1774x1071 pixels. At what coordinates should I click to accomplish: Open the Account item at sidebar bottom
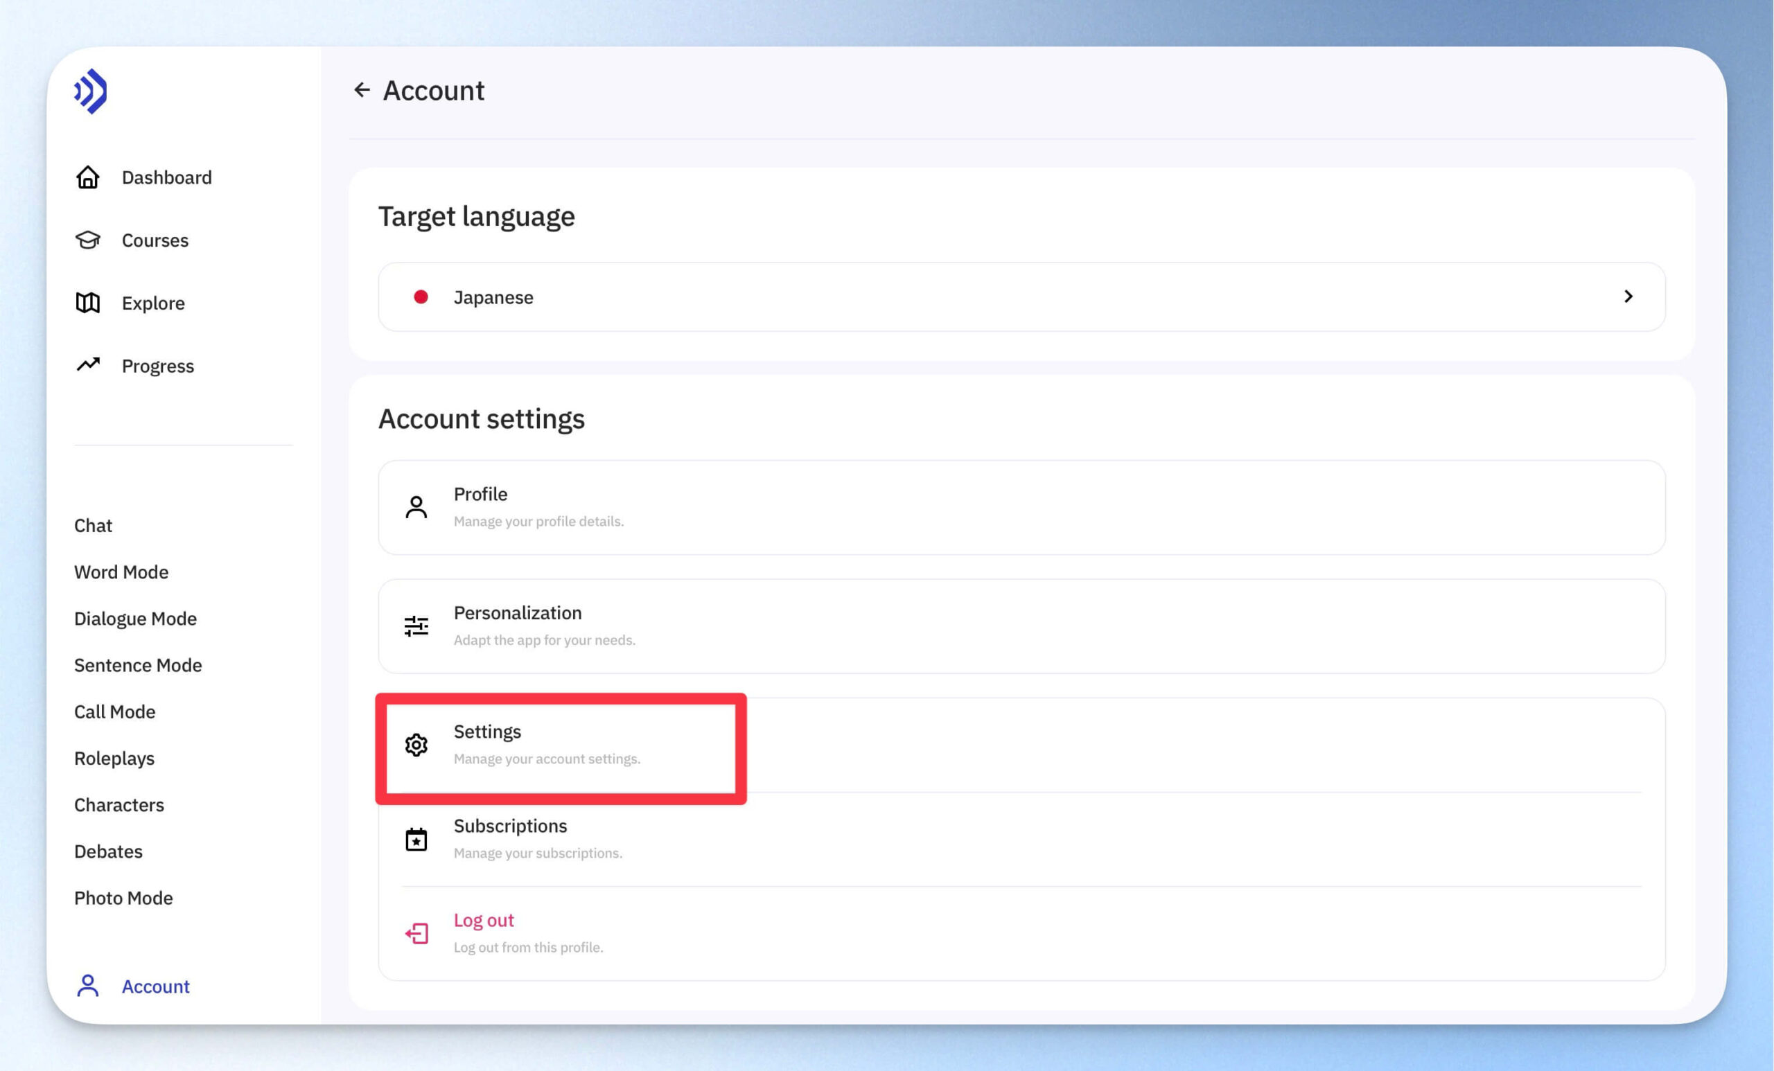pos(133,986)
